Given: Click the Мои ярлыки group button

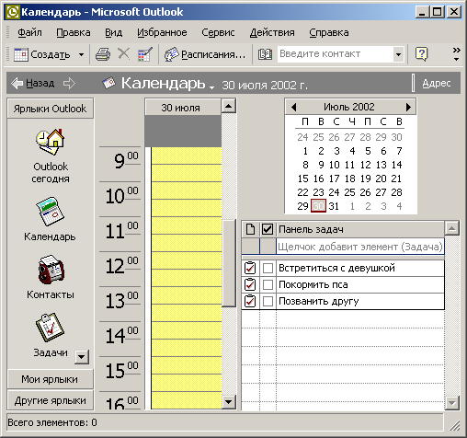Looking at the screenshot, I should pyautogui.click(x=50, y=379).
